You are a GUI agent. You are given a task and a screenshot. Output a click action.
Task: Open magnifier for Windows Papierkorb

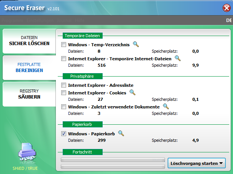pos(121,133)
